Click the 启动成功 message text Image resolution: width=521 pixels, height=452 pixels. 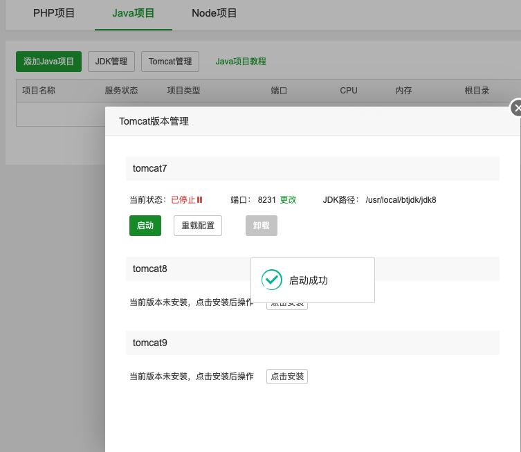(309, 280)
